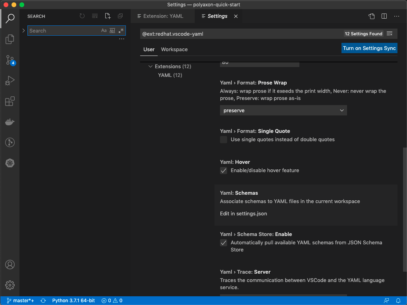Open Settings (JSON) file icon
Image resolution: width=407 pixels, height=305 pixels.
tap(371, 16)
